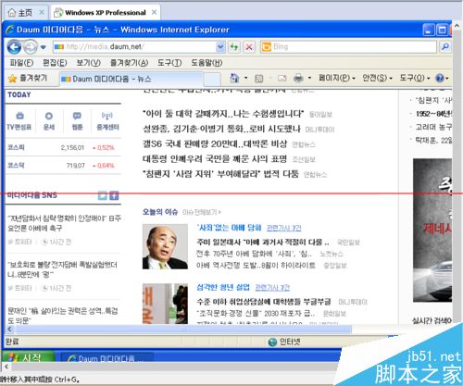Click the refresh page icon
Screen dimensions: 463x386
tap(234, 47)
